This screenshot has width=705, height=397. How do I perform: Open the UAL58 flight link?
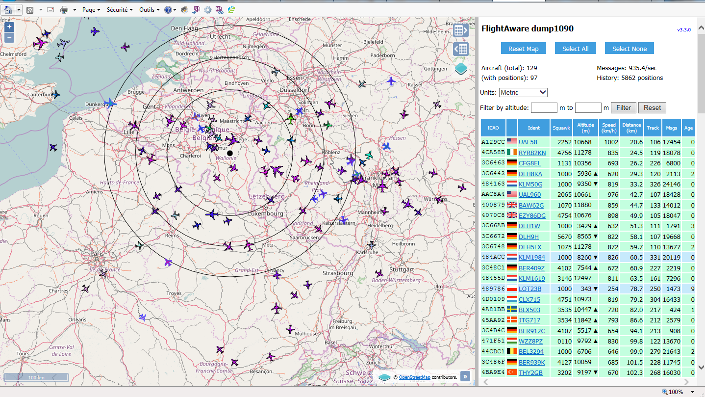click(x=528, y=142)
